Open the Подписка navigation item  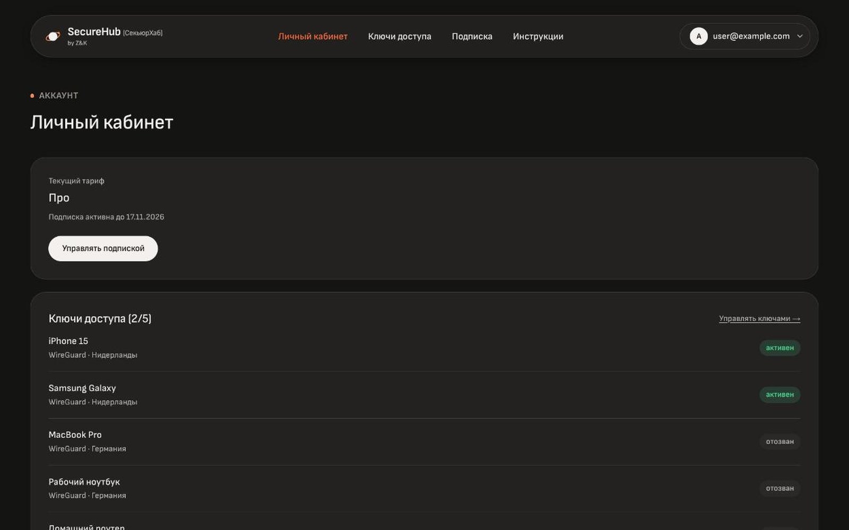coord(472,36)
